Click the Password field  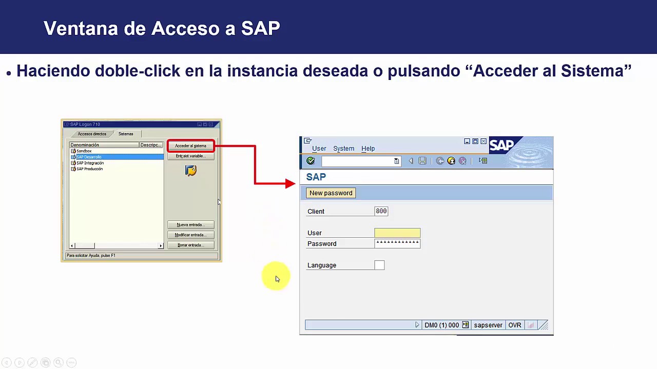coord(397,243)
